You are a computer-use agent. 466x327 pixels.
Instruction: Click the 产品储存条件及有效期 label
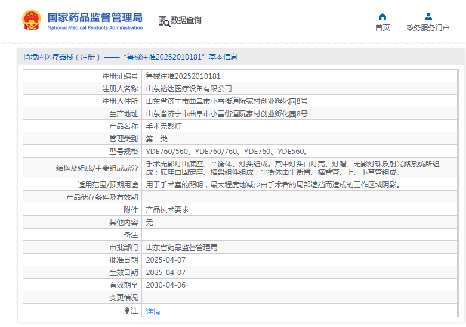tap(102, 198)
